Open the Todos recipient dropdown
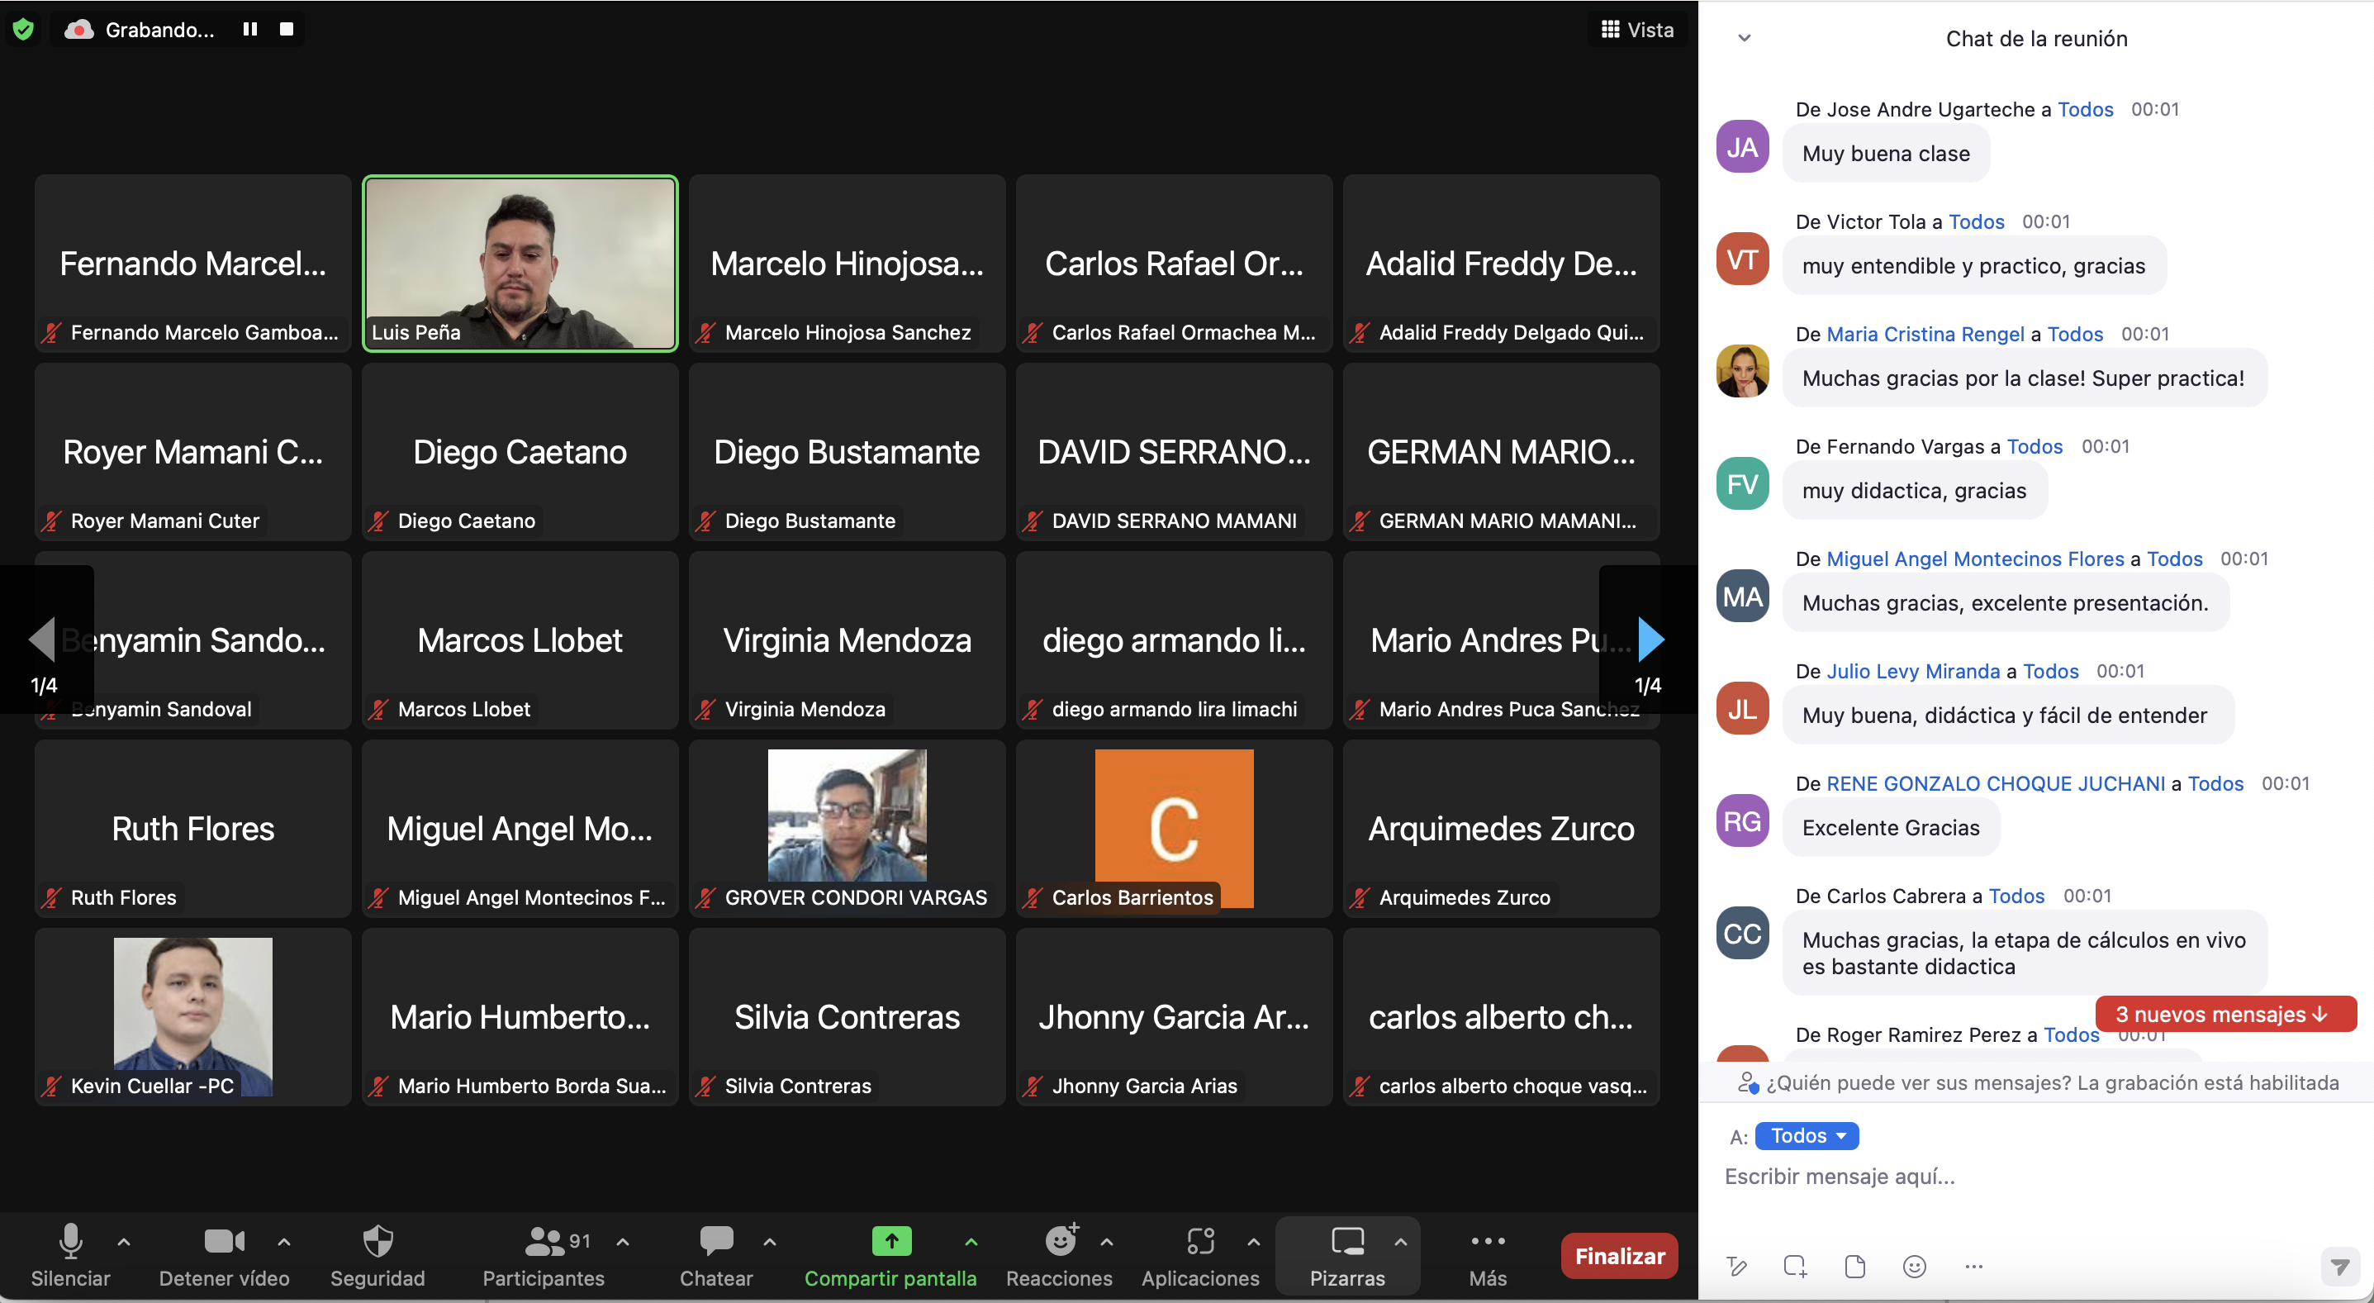The height and width of the screenshot is (1303, 2374). tap(1807, 1136)
